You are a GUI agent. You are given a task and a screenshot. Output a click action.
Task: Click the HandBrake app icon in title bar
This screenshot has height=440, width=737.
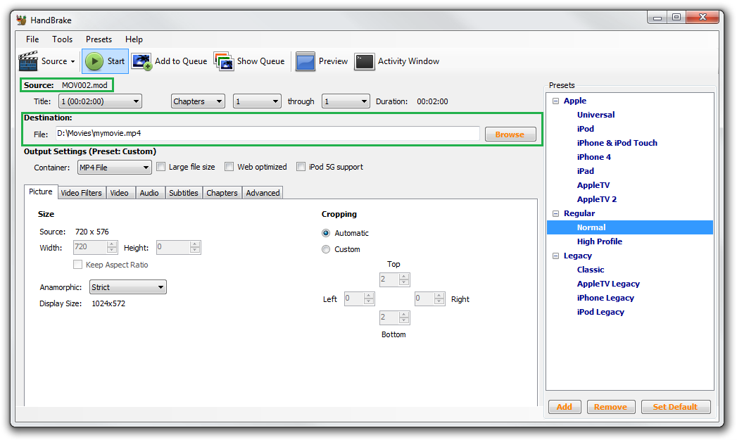tap(22, 20)
